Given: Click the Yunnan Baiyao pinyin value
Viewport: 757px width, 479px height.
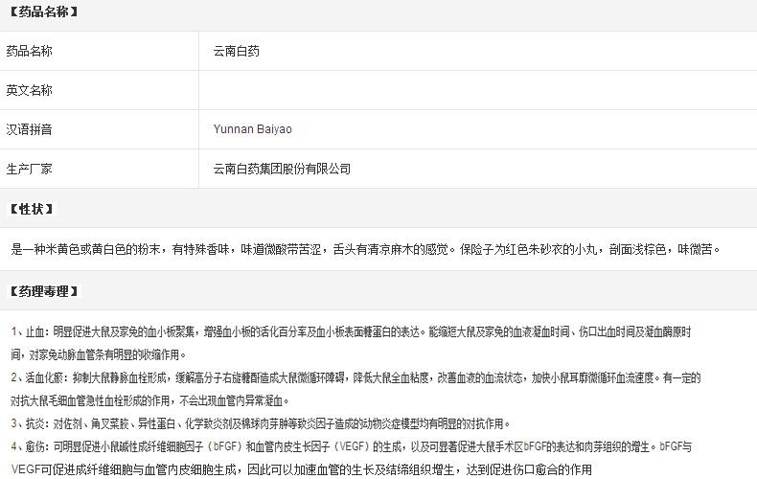Looking at the screenshot, I should [x=253, y=129].
